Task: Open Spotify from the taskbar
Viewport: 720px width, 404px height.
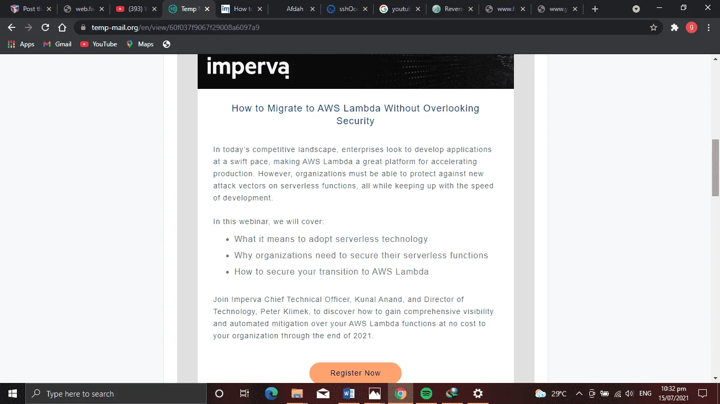Action: 426,393
